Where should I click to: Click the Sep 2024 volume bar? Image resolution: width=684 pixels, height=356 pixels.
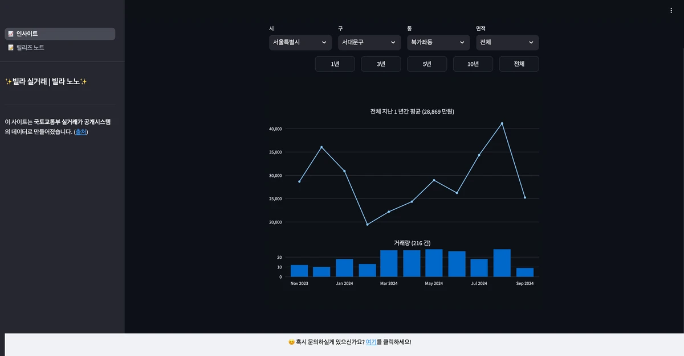525,272
